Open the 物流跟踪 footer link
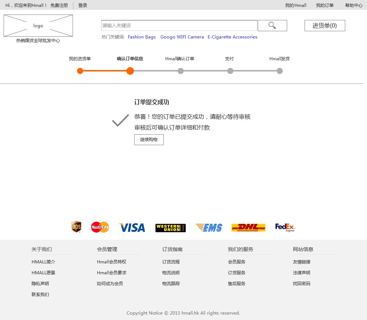Screen dimensions: 367x320 click(x=171, y=284)
